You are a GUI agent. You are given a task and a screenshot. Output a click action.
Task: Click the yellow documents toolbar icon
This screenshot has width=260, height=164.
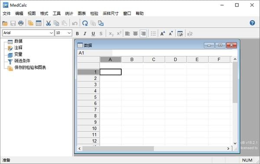tap(30, 23)
